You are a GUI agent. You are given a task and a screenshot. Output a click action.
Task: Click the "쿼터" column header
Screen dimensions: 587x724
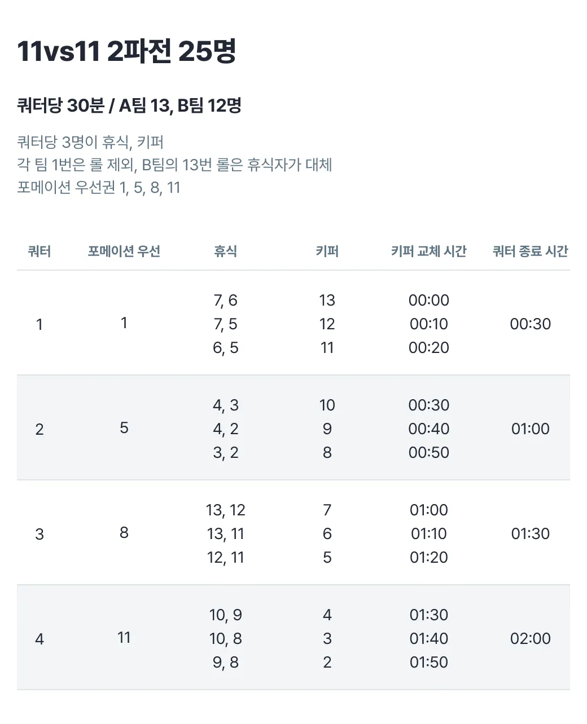click(40, 251)
